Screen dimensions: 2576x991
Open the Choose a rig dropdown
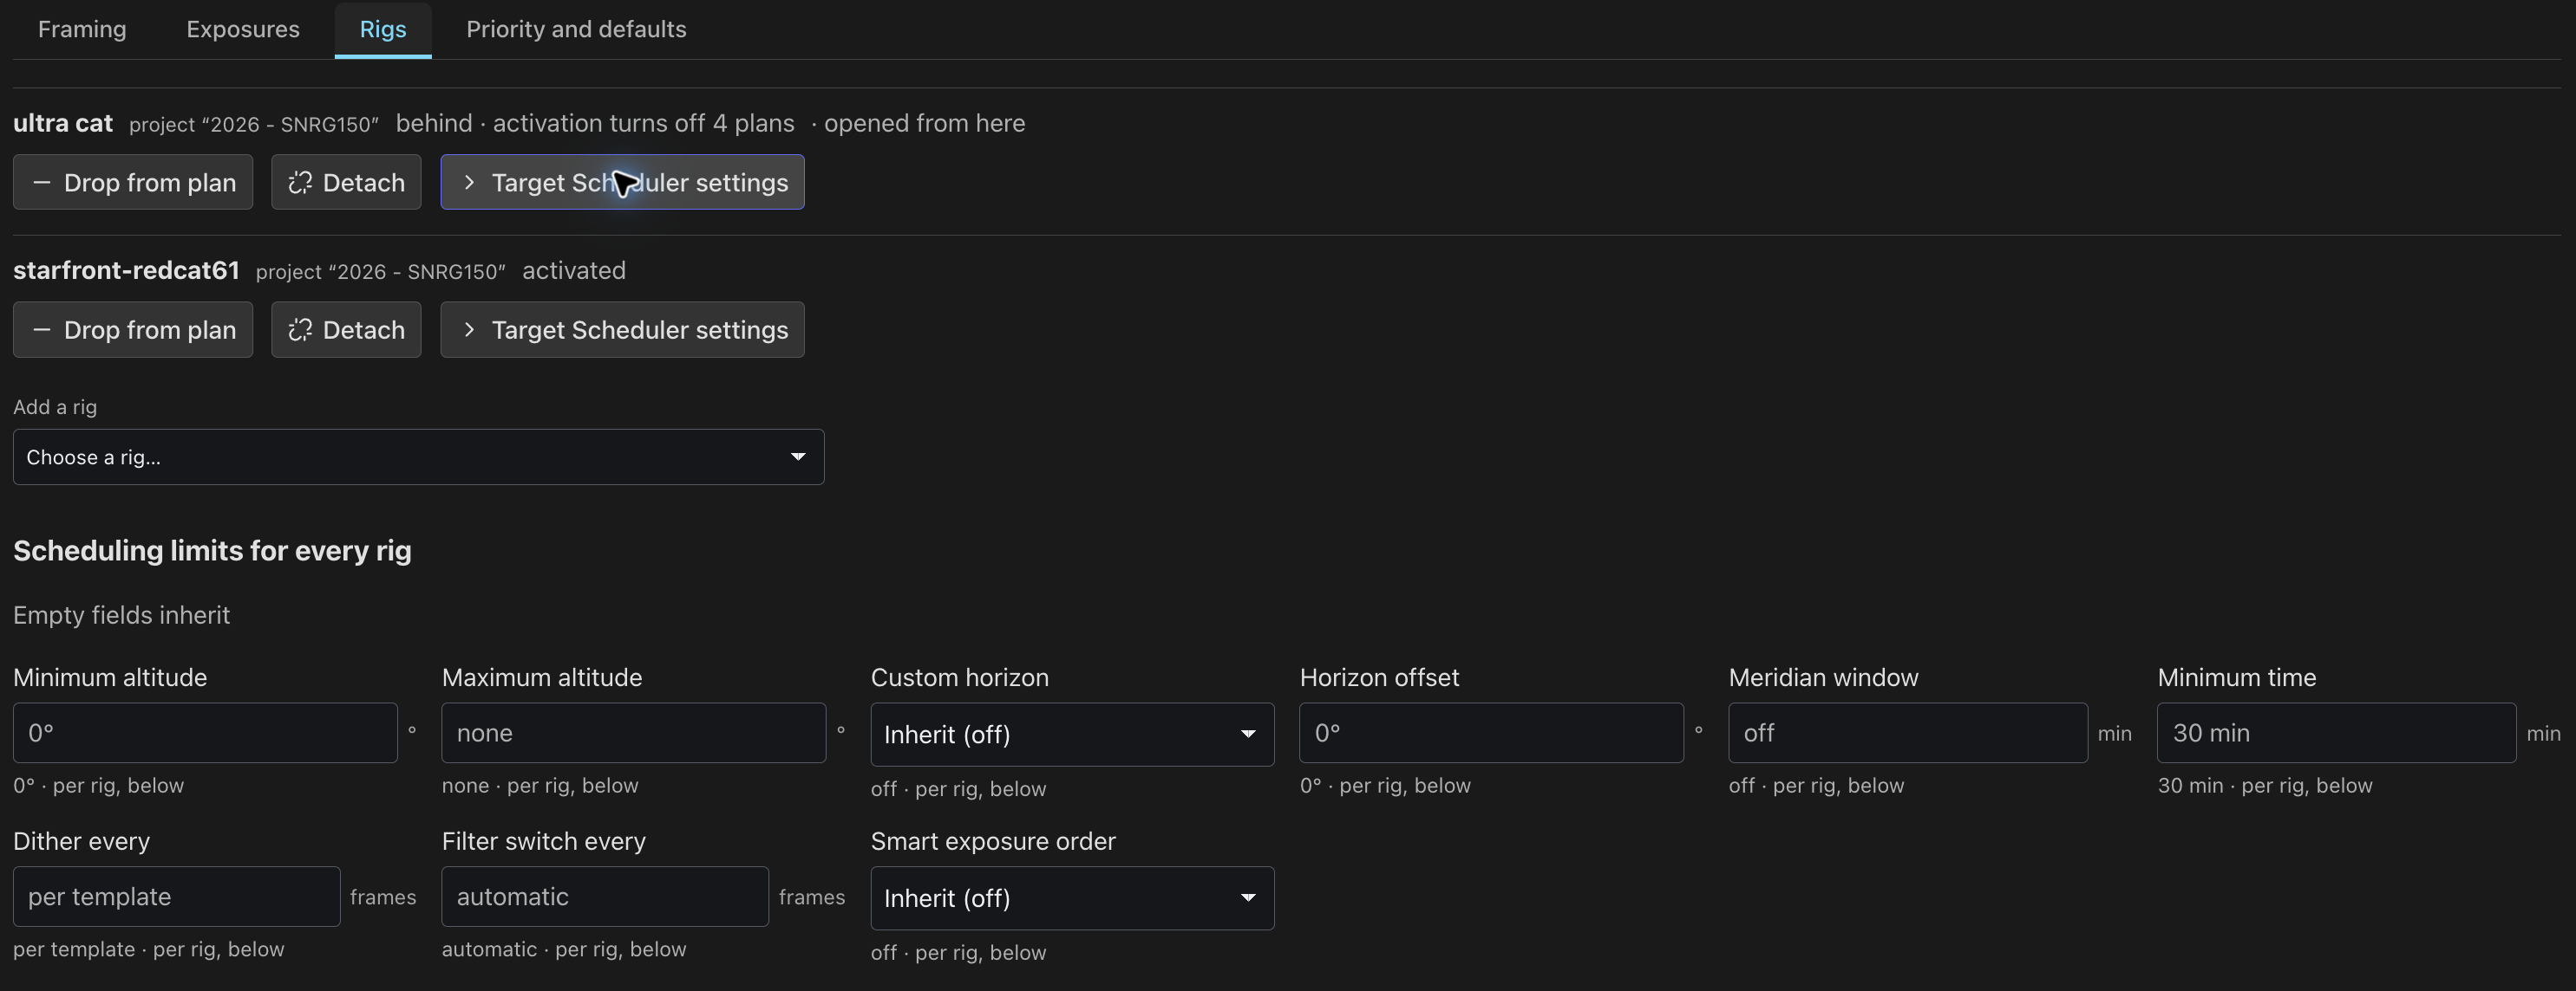pyautogui.click(x=418, y=457)
